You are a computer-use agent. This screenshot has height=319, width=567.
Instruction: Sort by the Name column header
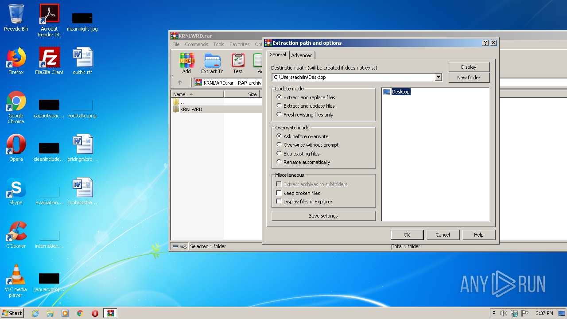197,94
